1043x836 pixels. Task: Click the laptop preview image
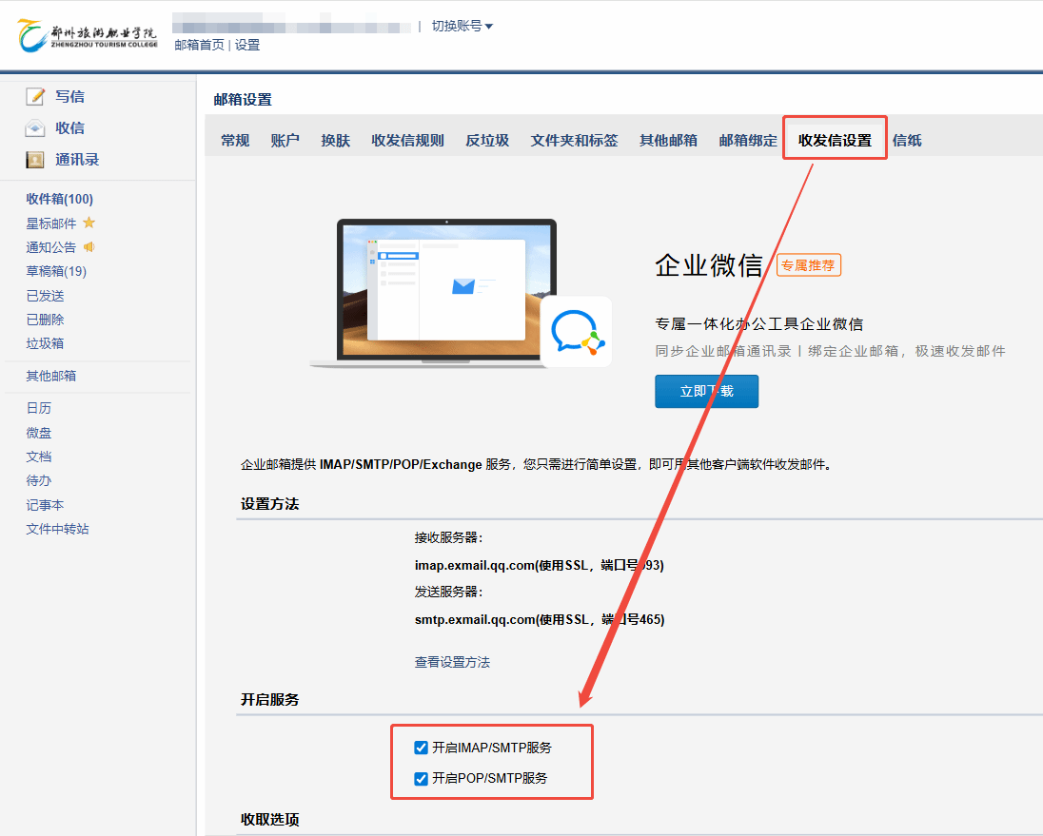pyautogui.click(x=433, y=293)
